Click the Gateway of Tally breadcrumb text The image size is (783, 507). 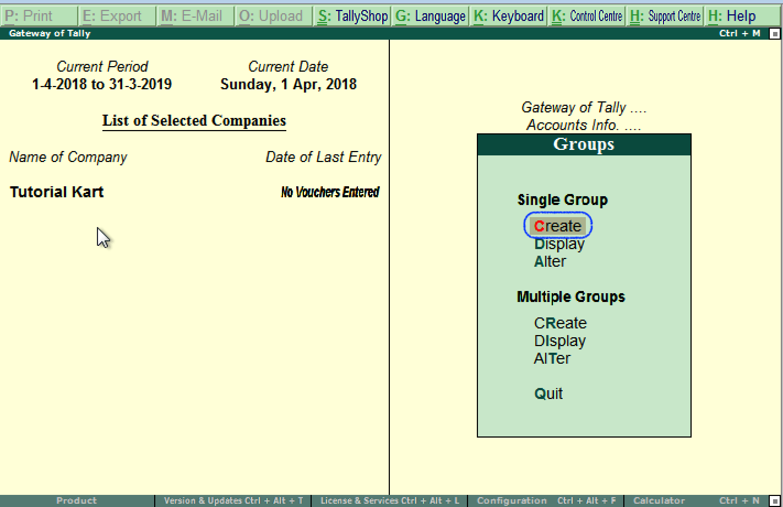(584, 107)
